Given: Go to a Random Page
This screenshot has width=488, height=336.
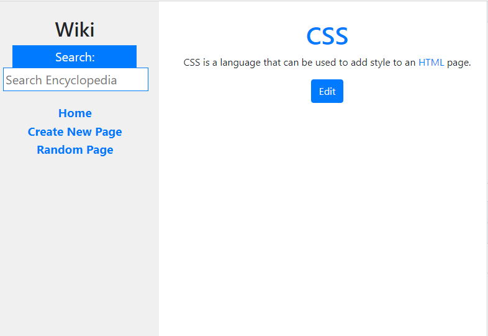Looking at the screenshot, I should 75,150.
